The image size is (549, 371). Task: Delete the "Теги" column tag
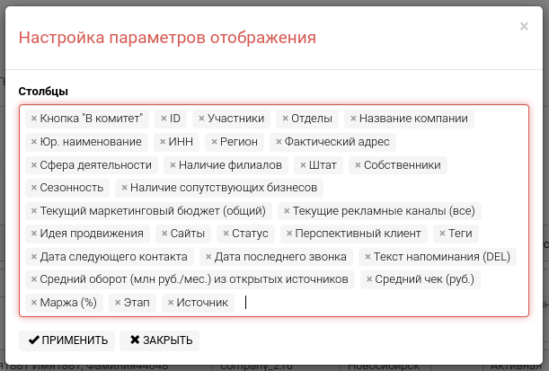[x=440, y=234]
